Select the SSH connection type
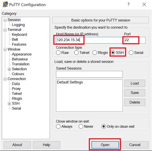 tap(113, 52)
